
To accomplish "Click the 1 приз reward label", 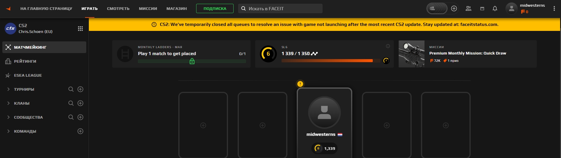I will point(451,61).
